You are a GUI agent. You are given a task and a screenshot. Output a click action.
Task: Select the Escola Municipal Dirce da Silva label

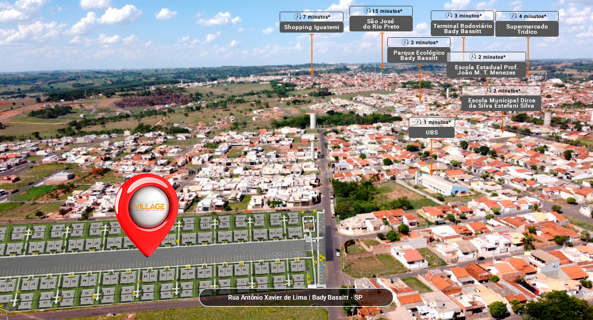pyautogui.click(x=502, y=103)
